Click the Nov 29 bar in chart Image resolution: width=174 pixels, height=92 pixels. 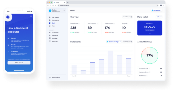pyautogui.click(x=74, y=70)
